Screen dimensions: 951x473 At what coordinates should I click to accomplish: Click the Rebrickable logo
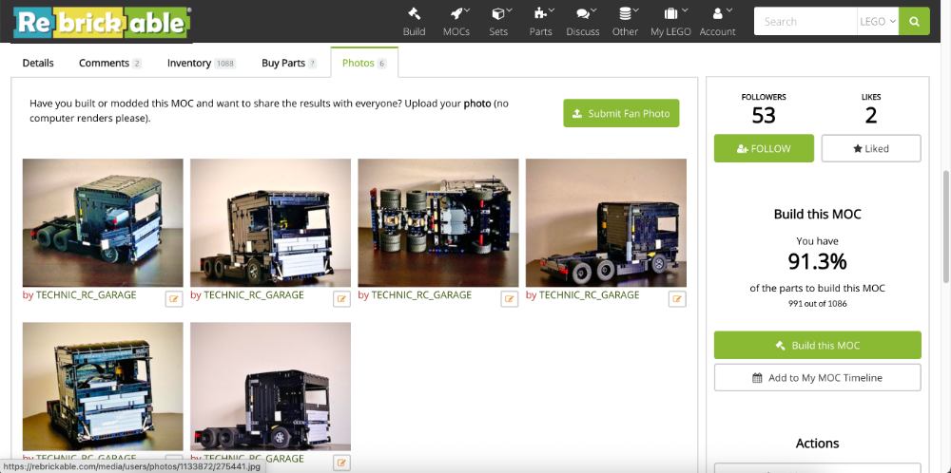click(x=101, y=22)
